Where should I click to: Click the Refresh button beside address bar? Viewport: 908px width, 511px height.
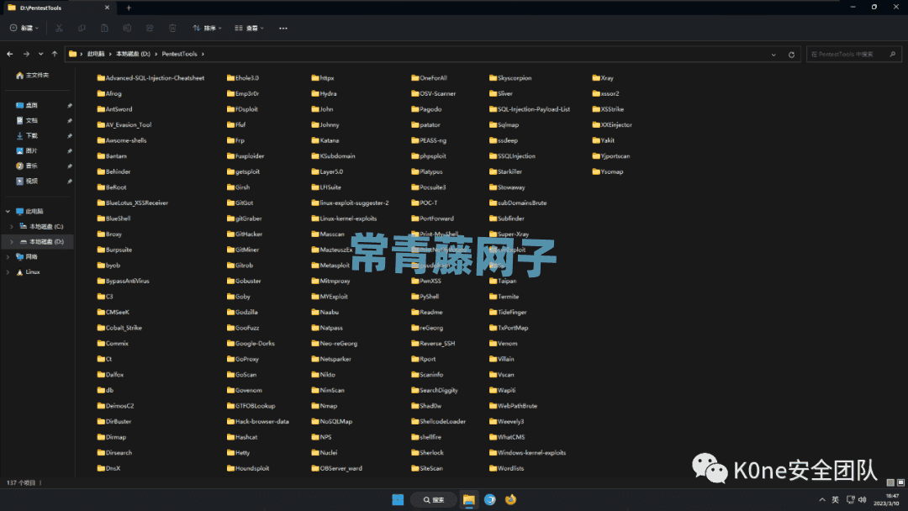tap(791, 54)
